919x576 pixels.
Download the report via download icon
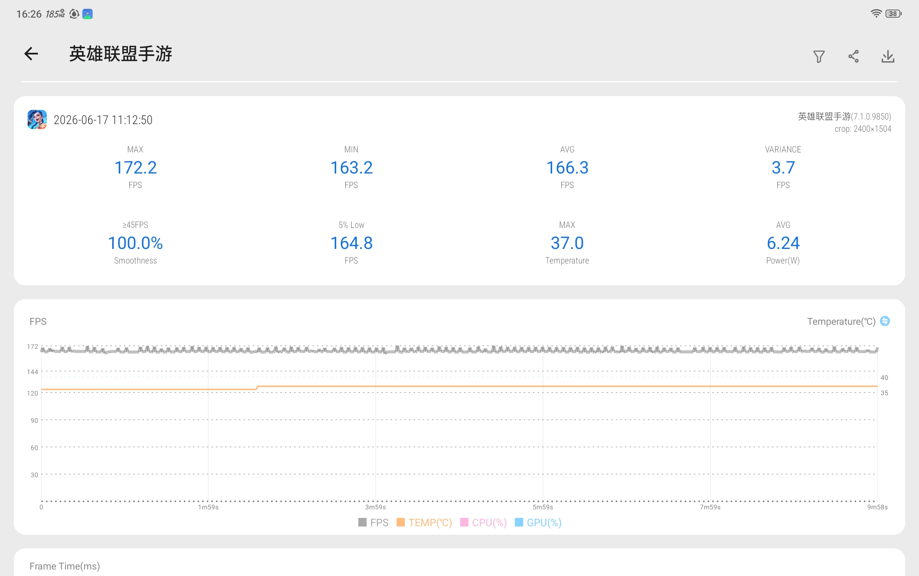(888, 57)
